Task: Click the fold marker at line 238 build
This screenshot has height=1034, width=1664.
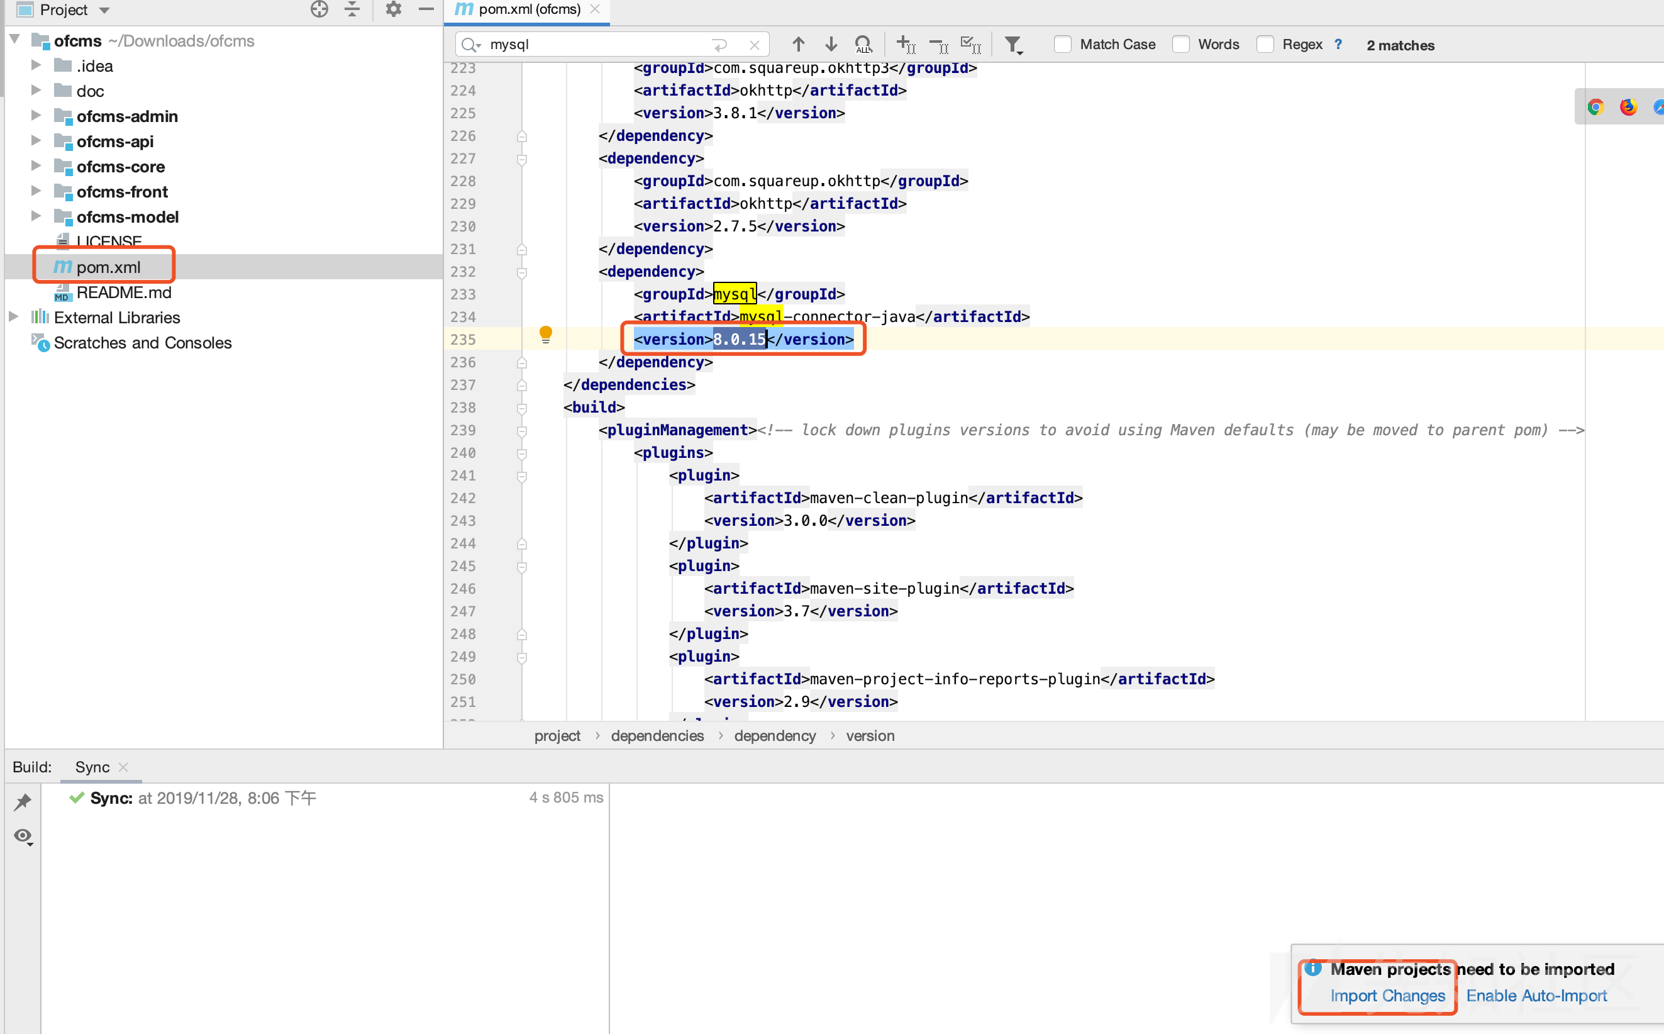Action: (x=521, y=408)
